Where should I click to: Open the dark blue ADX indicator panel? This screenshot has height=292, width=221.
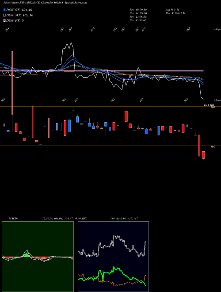coord(113,257)
